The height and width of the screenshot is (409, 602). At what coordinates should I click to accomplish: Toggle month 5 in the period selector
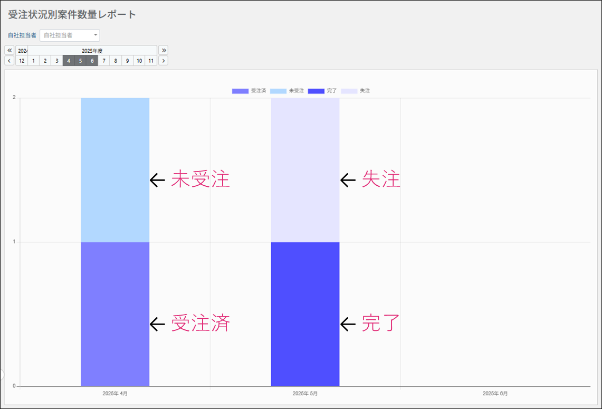80,61
